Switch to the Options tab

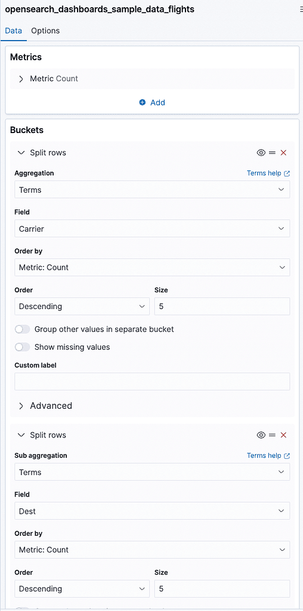(x=45, y=30)
